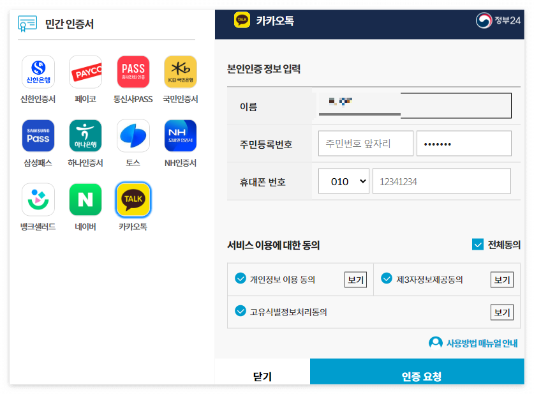Viewport: 534px width, 394px height.
Task: Click the 주민번호 앞자리 input field
Action: point(366,144)
